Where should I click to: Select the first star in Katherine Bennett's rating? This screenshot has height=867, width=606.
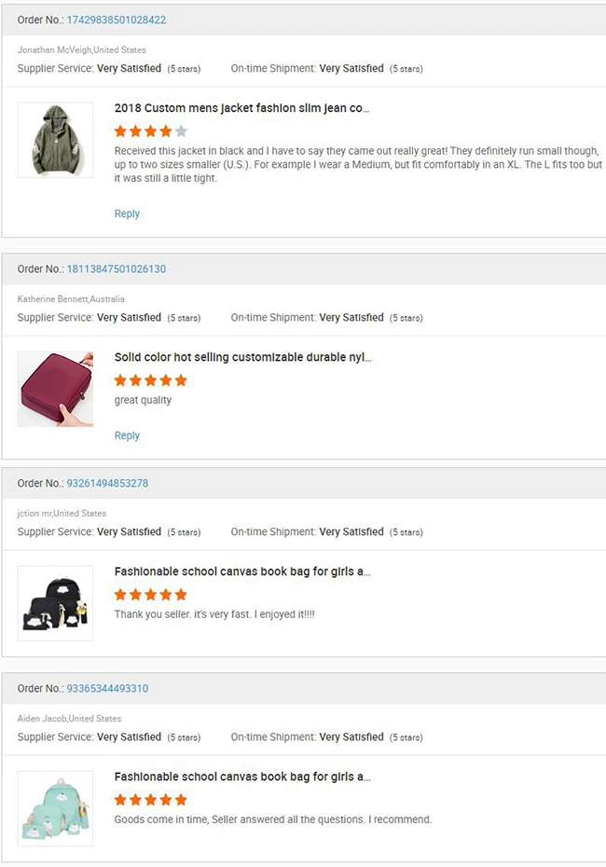click(x=121, y=380)
